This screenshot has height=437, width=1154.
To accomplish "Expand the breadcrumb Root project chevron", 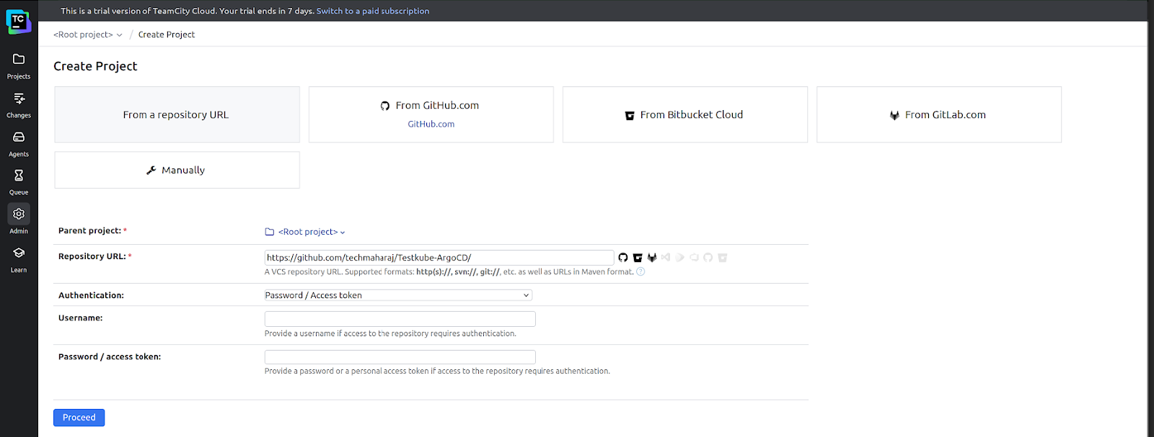I will (120, 35).
